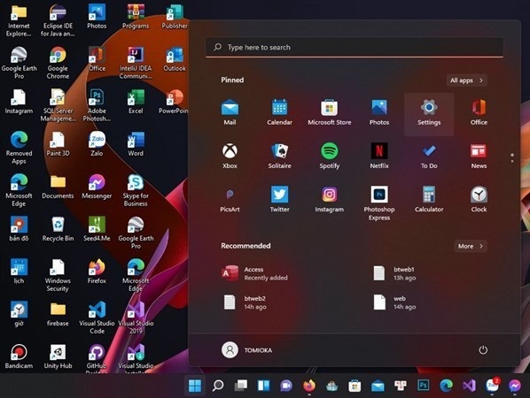Select the lịch desktop shortcut
Screen dimensions: 530x398
pos(19,272)
